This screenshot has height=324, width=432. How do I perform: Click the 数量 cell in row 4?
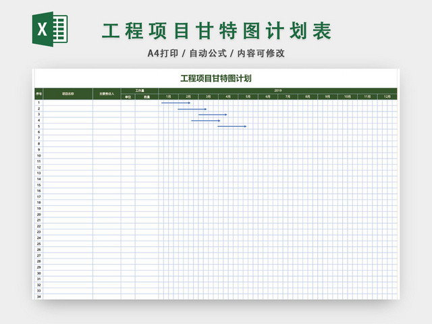click(x=147, y=120)
